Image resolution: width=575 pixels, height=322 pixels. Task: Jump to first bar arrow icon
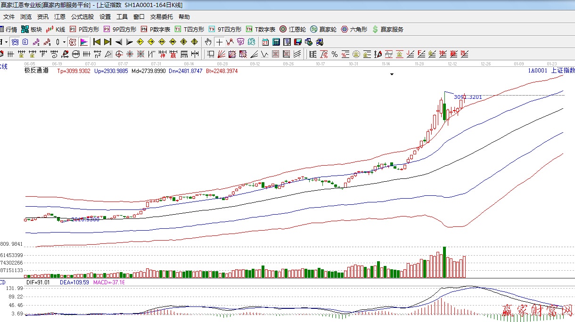(x=97, y=42)
